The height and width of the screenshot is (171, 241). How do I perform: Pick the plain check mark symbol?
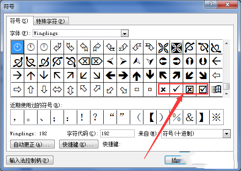click(x=176, y=89)
